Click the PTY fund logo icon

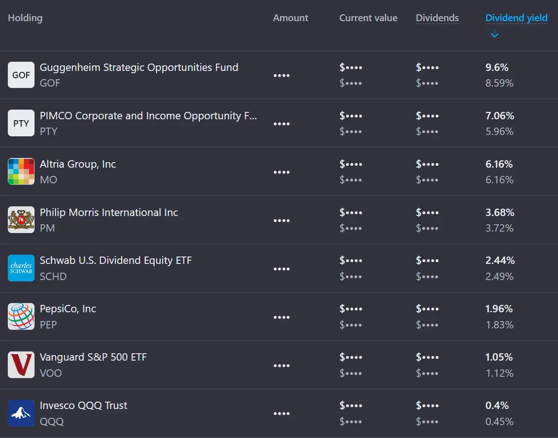pos(21,123)
